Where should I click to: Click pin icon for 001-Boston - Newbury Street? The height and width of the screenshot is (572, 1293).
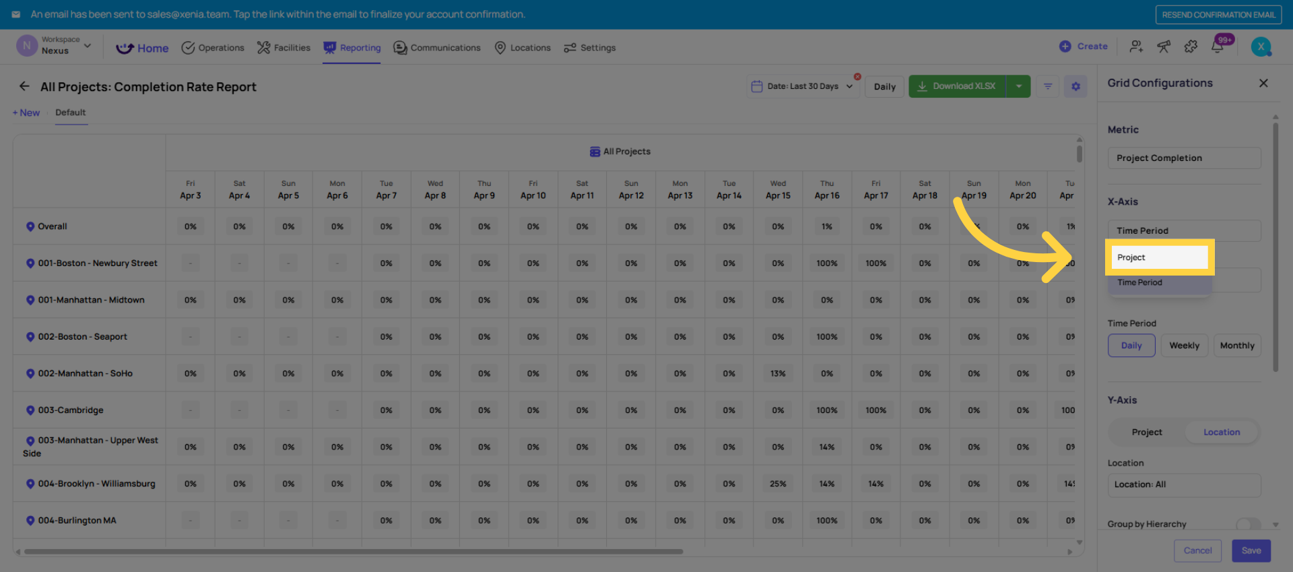[x=30, y=263]
